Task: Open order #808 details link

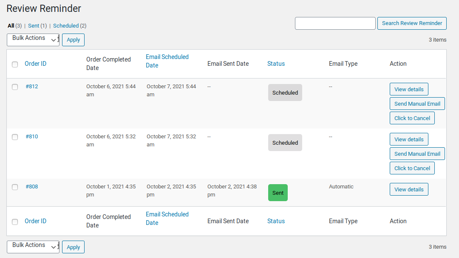Action: coord(32,186)
